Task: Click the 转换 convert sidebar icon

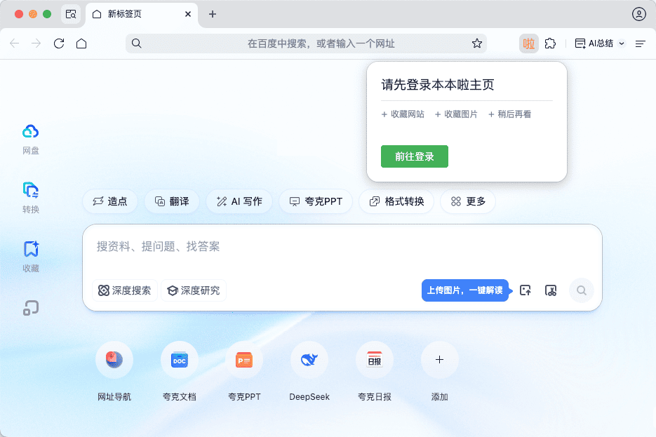Action: pyautogui.click(x=31, y=190)
